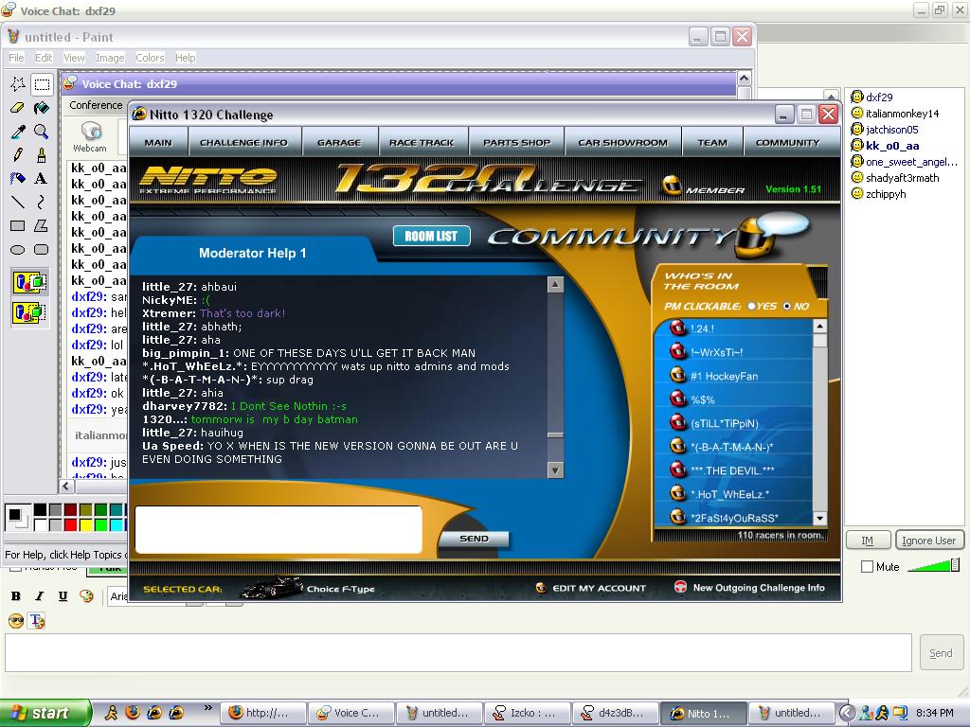970x727 pixels.
Task: Pick the Text tool in Paint
Action: coord(42,178)
